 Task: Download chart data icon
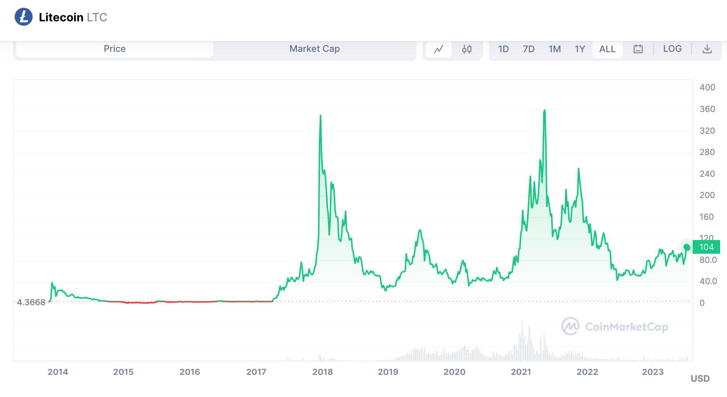[x=707, y=49]
